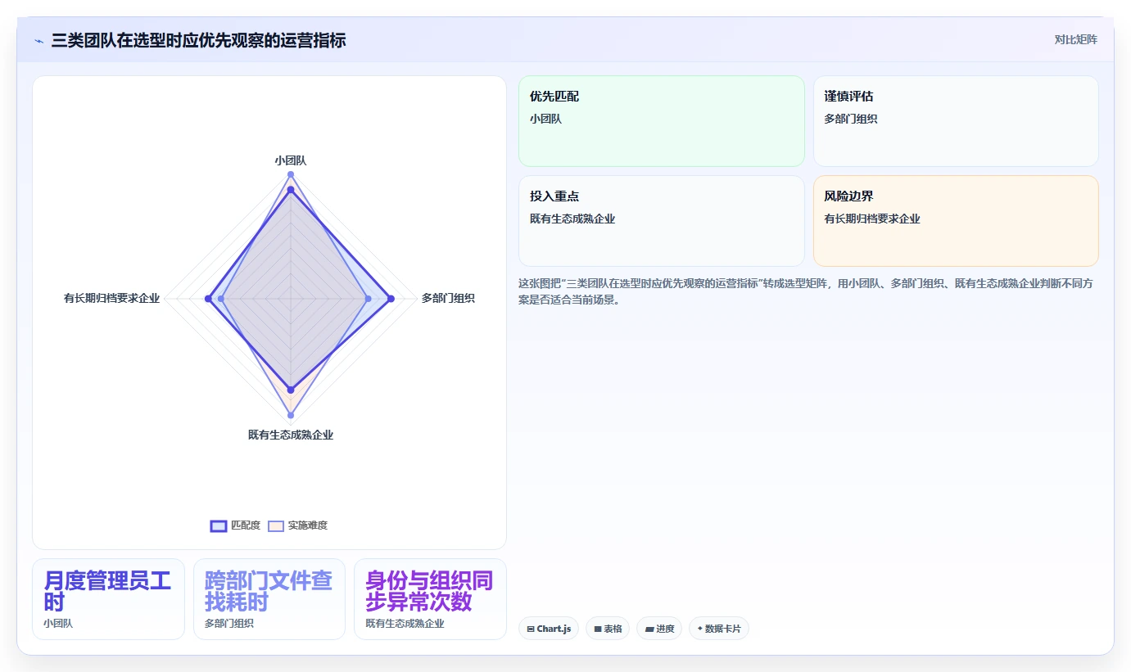This screenshot has width=1131, height=672.
Task: Open the 身份与组织同步异常次数 metric card
Action: [430, 599]
